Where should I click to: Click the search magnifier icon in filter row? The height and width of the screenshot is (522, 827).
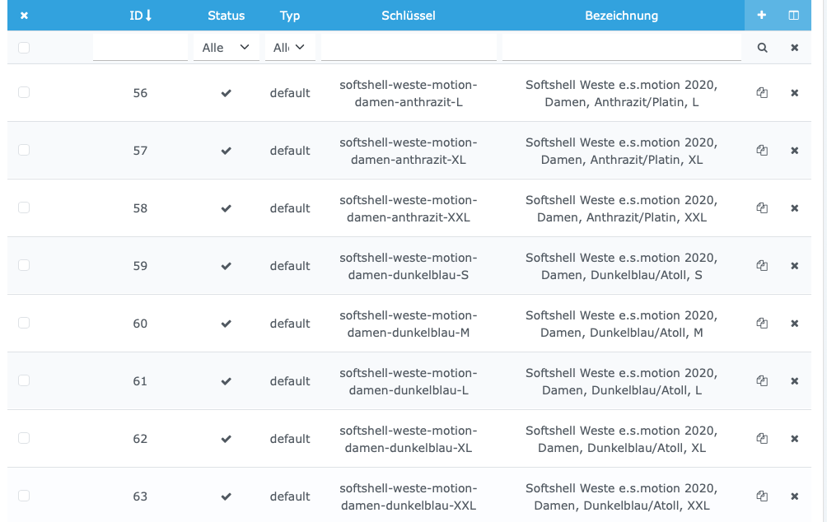(x=762, y=48)
